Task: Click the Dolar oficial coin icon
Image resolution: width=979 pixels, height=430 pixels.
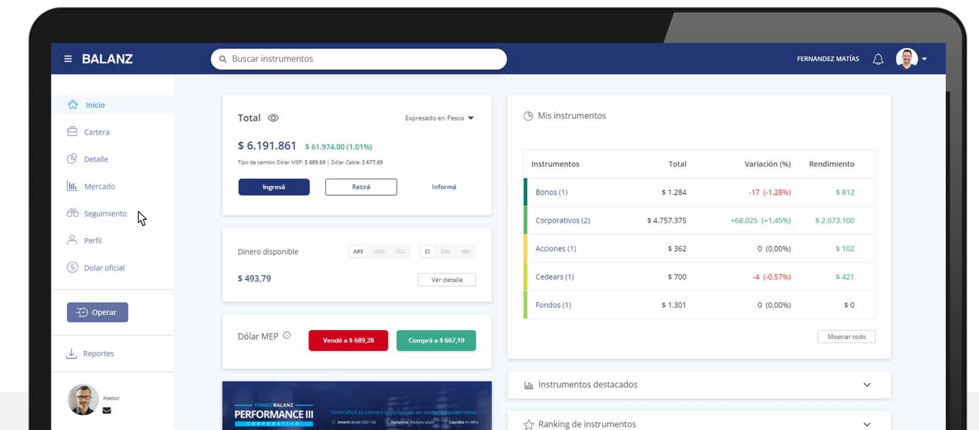Action: pyautogui.click(x=72, y=267)
